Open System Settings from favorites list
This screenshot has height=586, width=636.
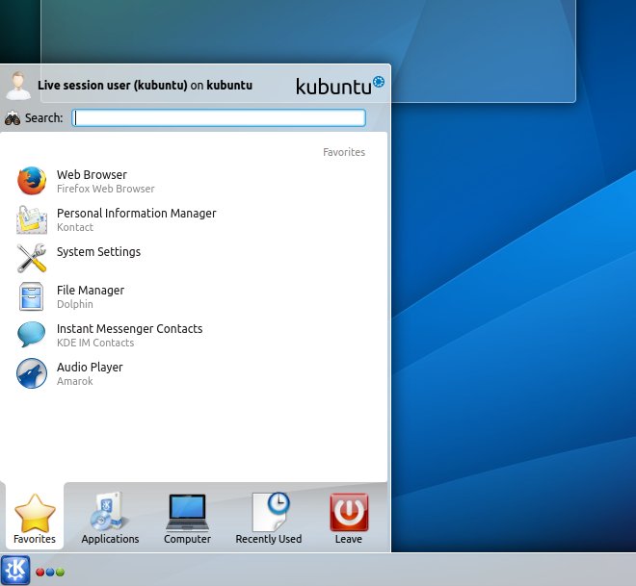point(98,252)
